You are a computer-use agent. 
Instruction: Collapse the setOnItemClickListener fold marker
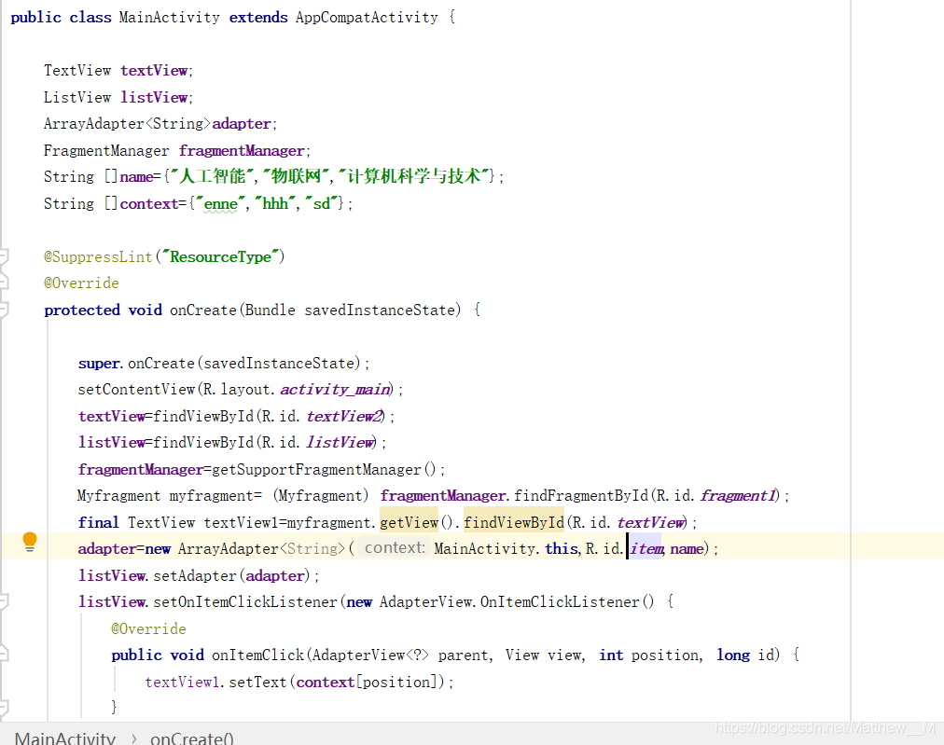[x=4, y=601]
